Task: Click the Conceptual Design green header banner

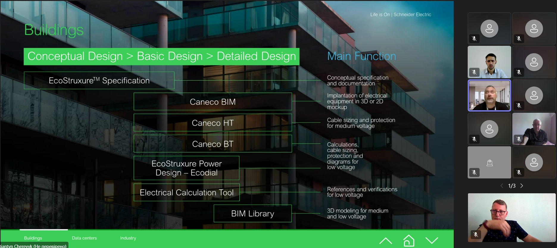Action: point(162,56)
